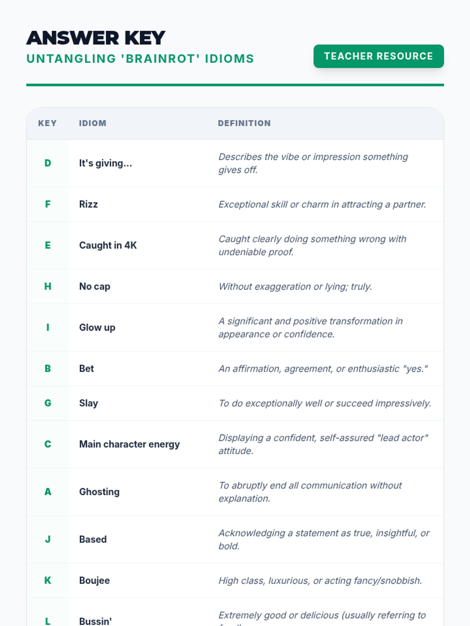Image resolution: width=470 pixels, height=626 pixels.
Task: Select the Boujee idiom
Action: click(94, 580)
